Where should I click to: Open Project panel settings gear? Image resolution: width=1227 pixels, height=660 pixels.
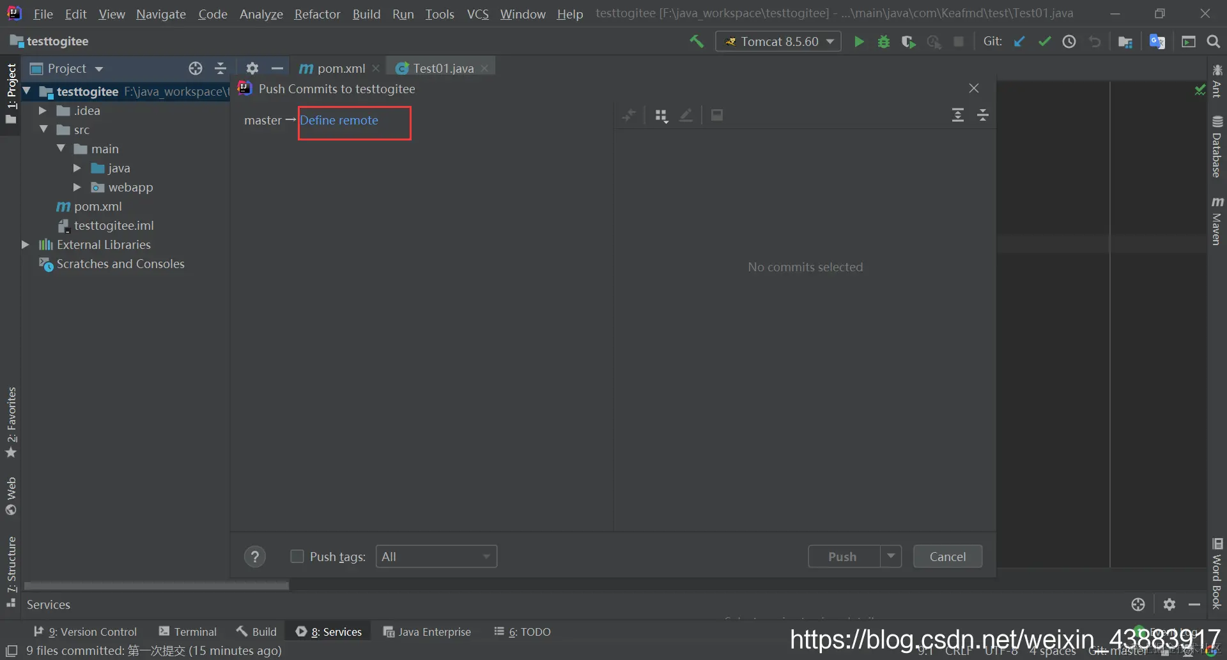pyautogui.click(x=252, y=68)
